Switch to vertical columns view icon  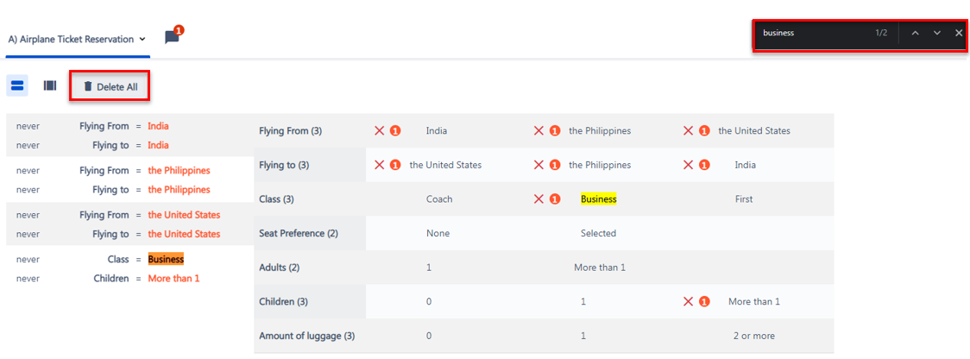pos(49,85)
